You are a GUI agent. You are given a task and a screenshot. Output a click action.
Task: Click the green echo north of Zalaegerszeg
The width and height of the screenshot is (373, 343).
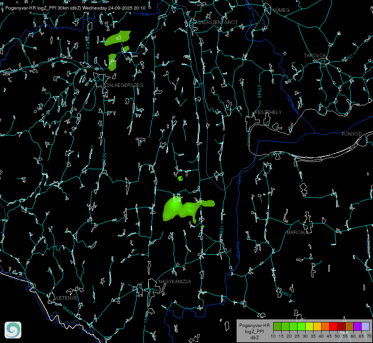pyautogui.click(x=118, y=38)
